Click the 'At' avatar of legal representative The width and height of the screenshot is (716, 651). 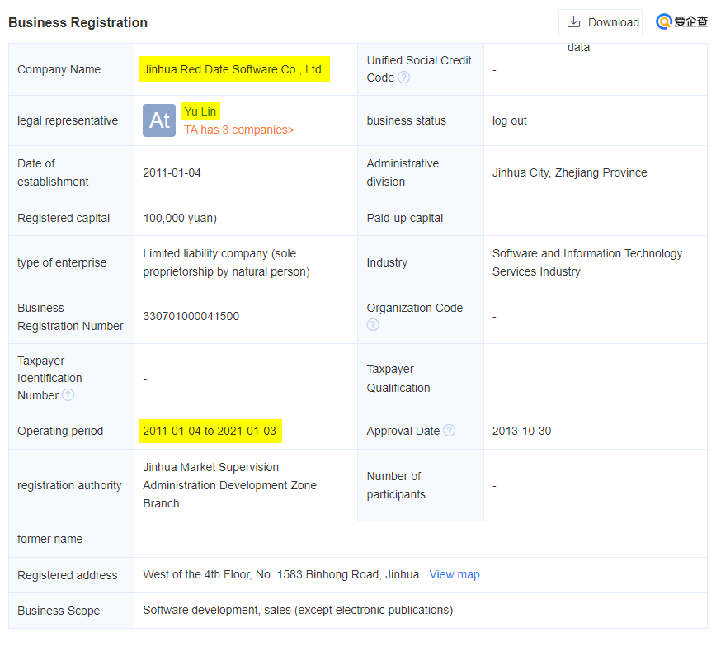159,120
